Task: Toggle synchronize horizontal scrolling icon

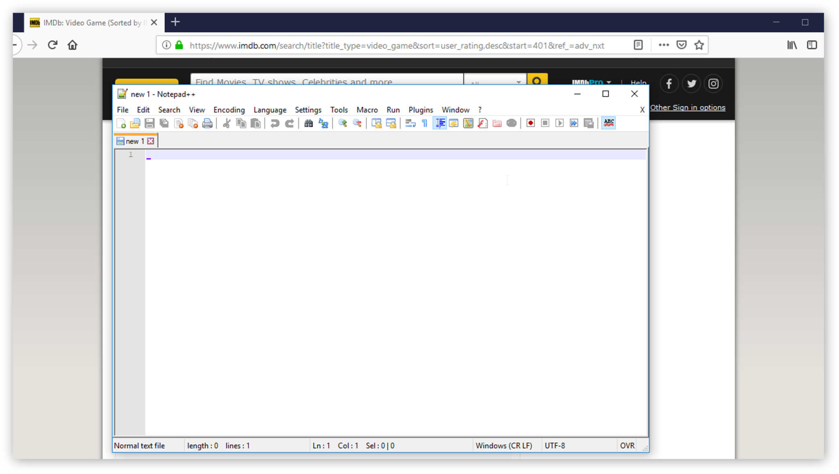Action: click(391, 123)
